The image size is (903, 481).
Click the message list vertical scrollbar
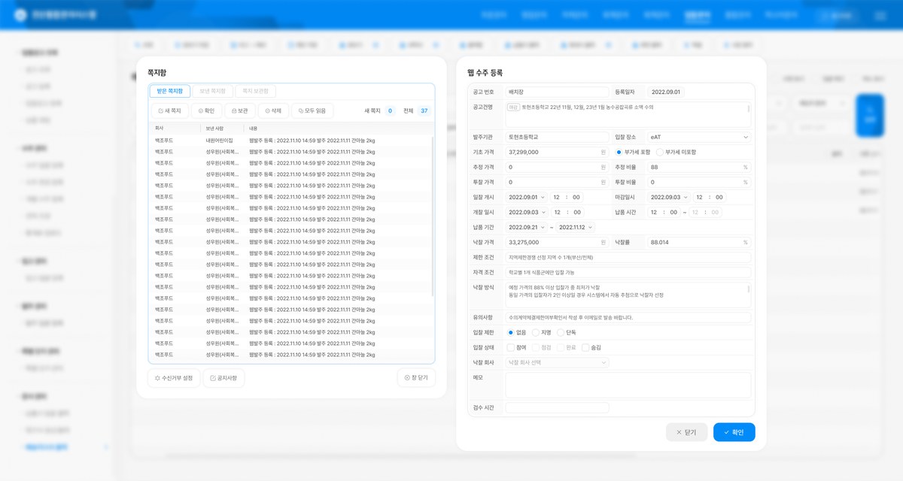pyautogui.click(x=432, y=216)
